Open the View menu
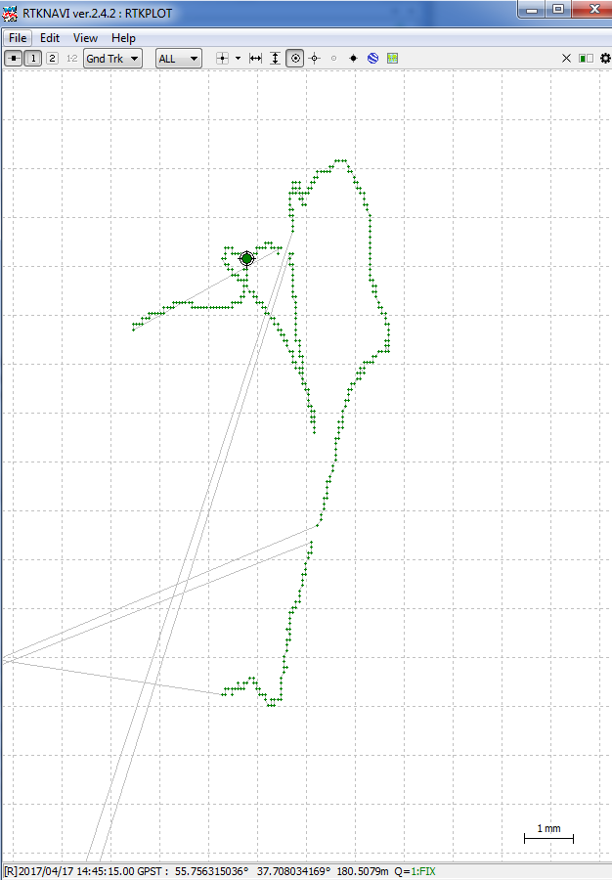Screen dimensions: 612x880 (x=85, y=38)
